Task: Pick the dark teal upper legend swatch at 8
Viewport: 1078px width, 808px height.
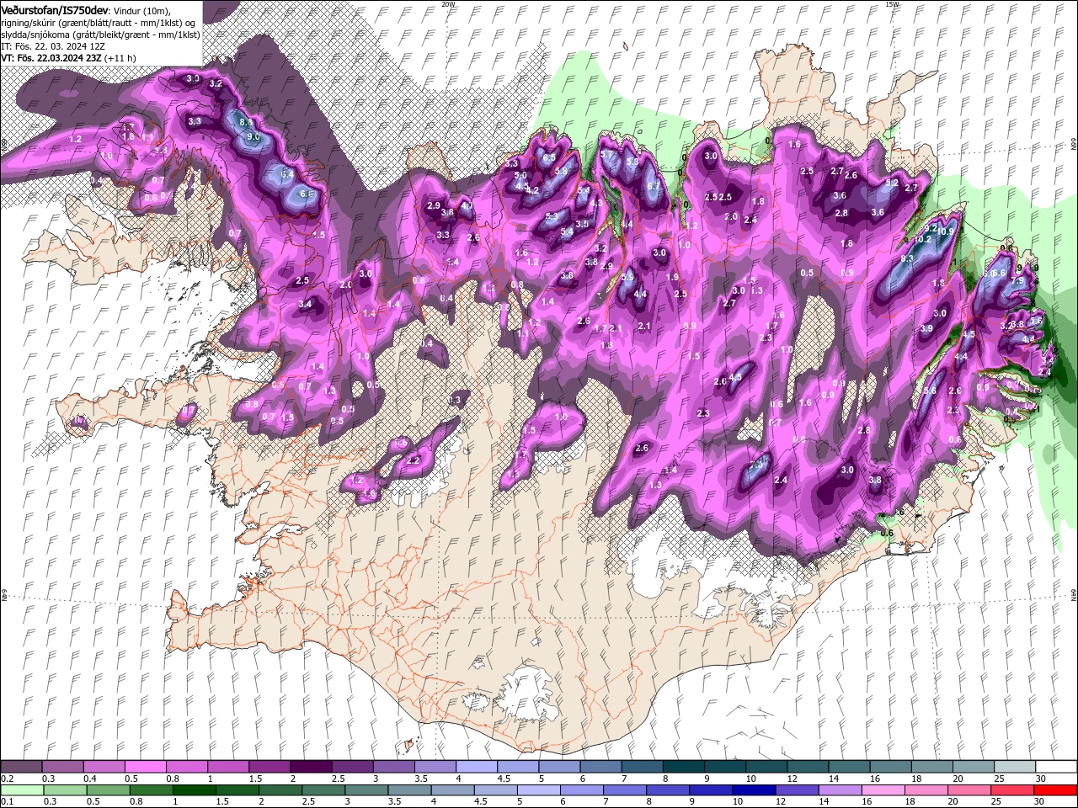Action: tap(683, 767)
